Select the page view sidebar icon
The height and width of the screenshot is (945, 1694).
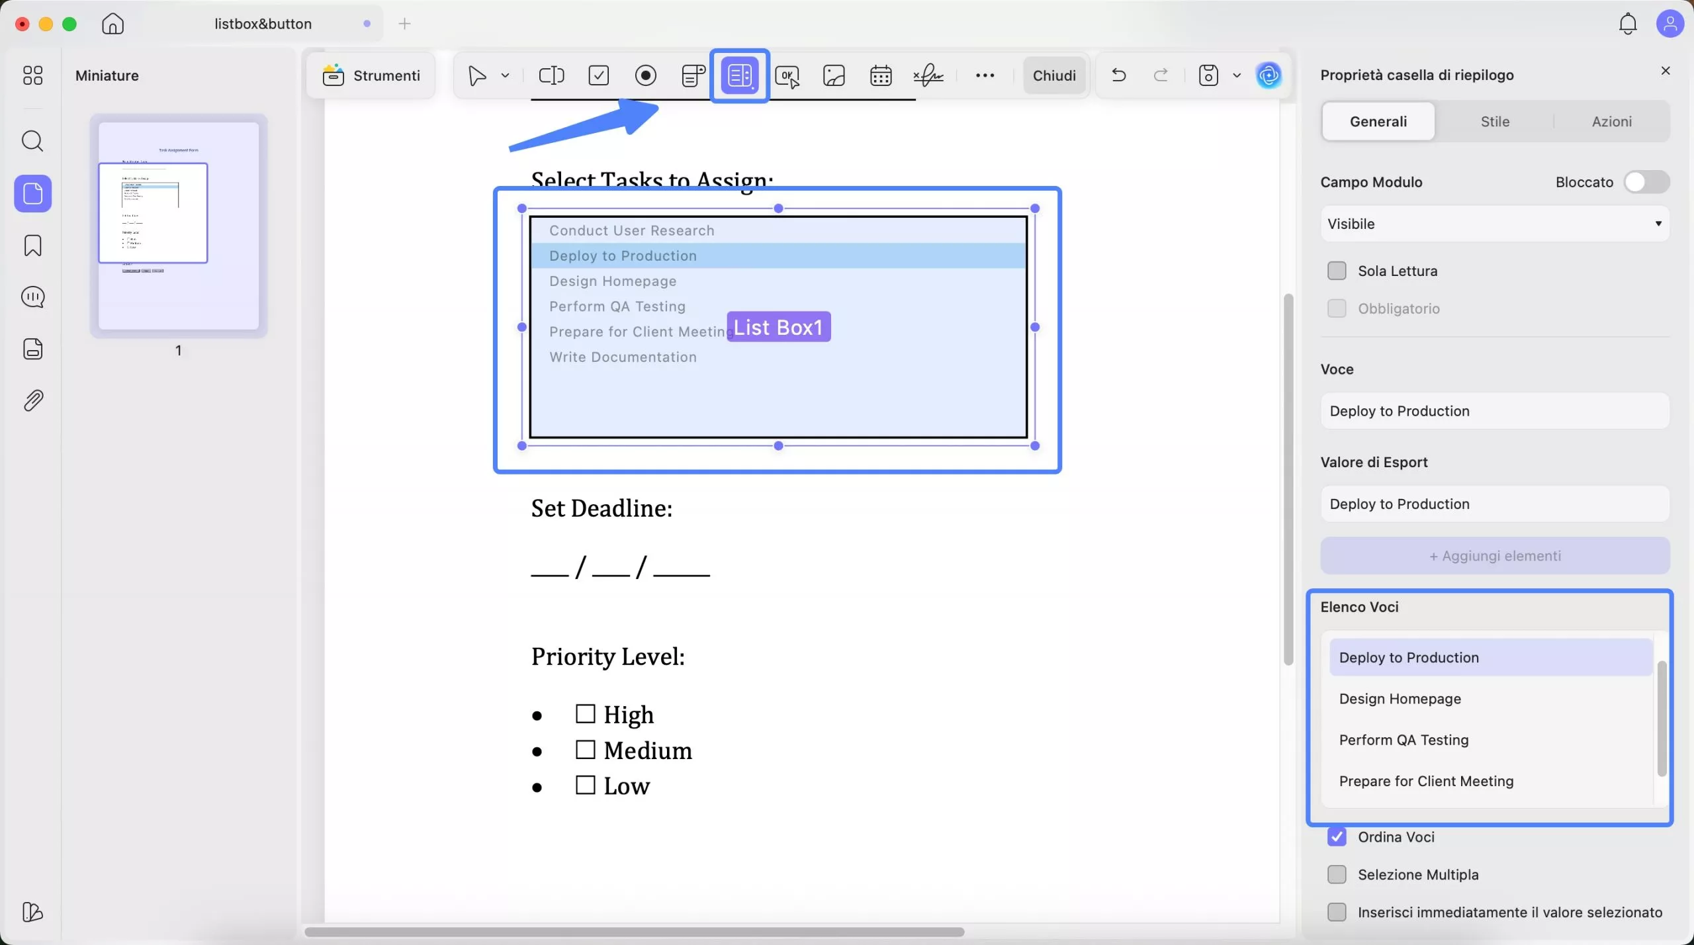pos(32,194)
